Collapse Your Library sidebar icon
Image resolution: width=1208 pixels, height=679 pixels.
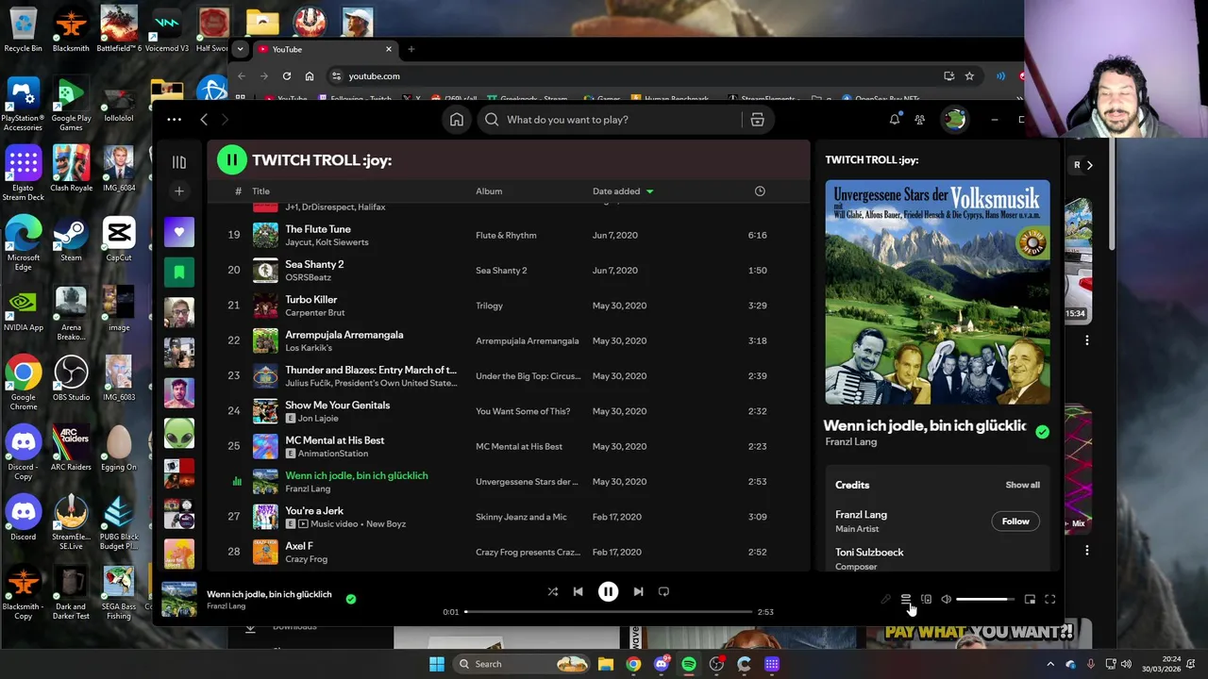click(x=178, y=162)
